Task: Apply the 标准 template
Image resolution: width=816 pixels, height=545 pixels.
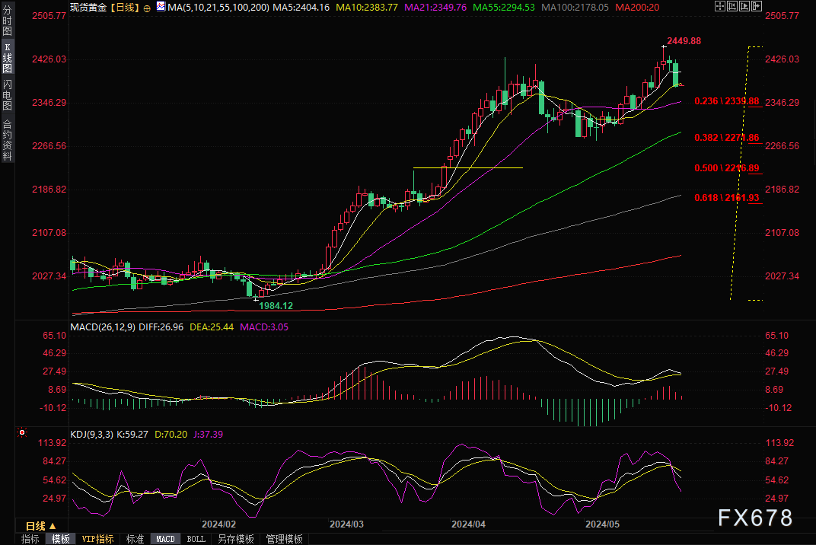Action: coord(135,539)
